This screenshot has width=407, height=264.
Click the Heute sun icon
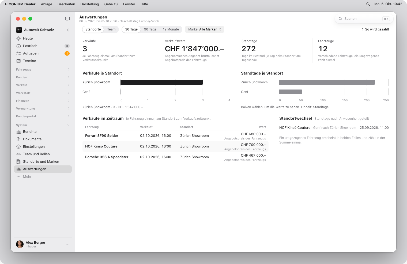pyautogui.click(x=18, y=38)
